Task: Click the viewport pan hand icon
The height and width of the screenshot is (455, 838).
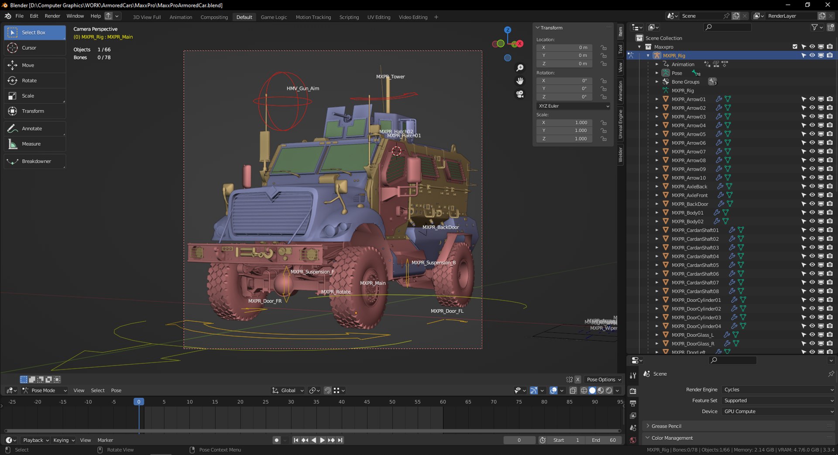Action: click(520, 81)
